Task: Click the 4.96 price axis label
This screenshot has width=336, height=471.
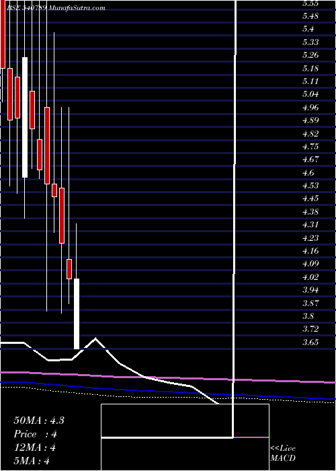Action: point(310,108)
